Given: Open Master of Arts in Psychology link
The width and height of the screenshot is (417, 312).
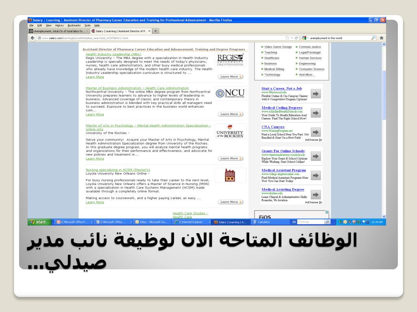Looking at the screenshot, I should coord(148,127).
